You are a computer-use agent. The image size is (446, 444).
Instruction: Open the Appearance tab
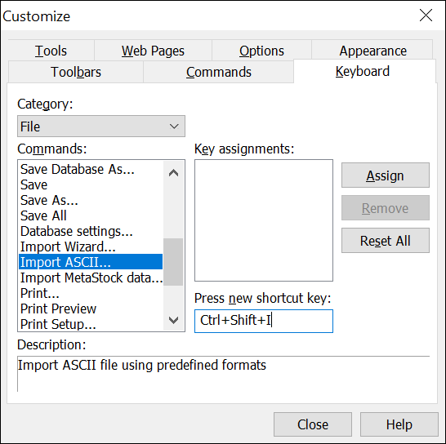click(x=372, y=51)
